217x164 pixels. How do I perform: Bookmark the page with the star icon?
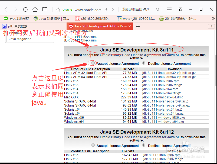58,9
